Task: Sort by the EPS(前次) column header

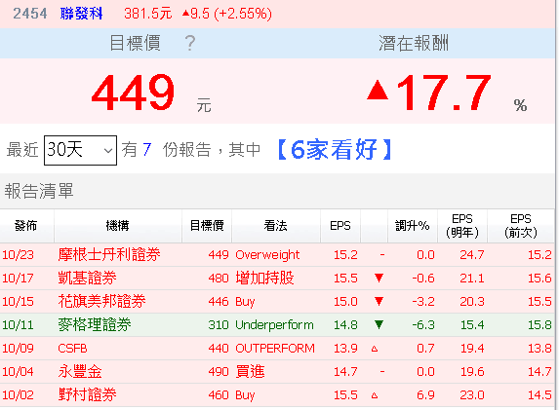Action: (x=521, y=226)
